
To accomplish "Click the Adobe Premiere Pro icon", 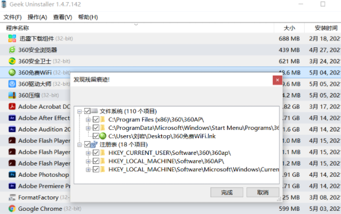I will coord(12,186).
